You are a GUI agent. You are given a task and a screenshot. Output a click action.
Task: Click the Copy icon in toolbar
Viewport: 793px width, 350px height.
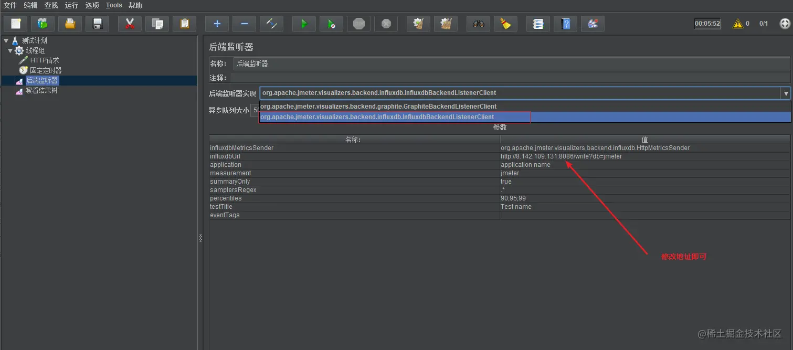coord(157,24)
